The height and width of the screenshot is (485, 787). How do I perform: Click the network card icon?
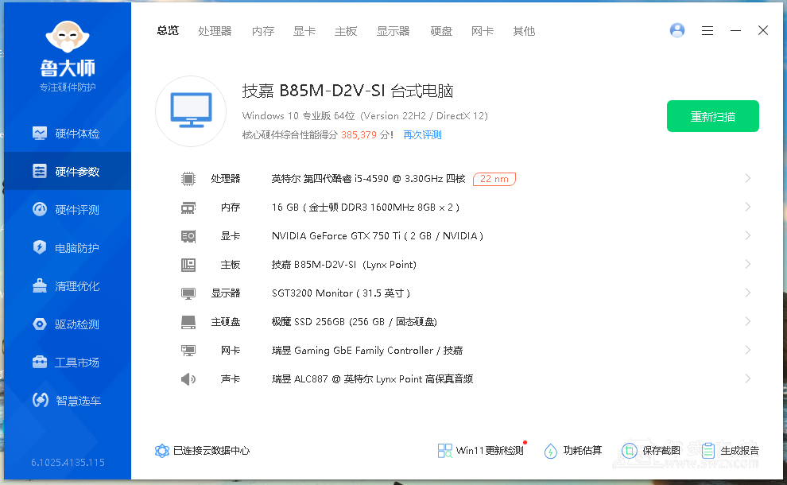(188, 351)
